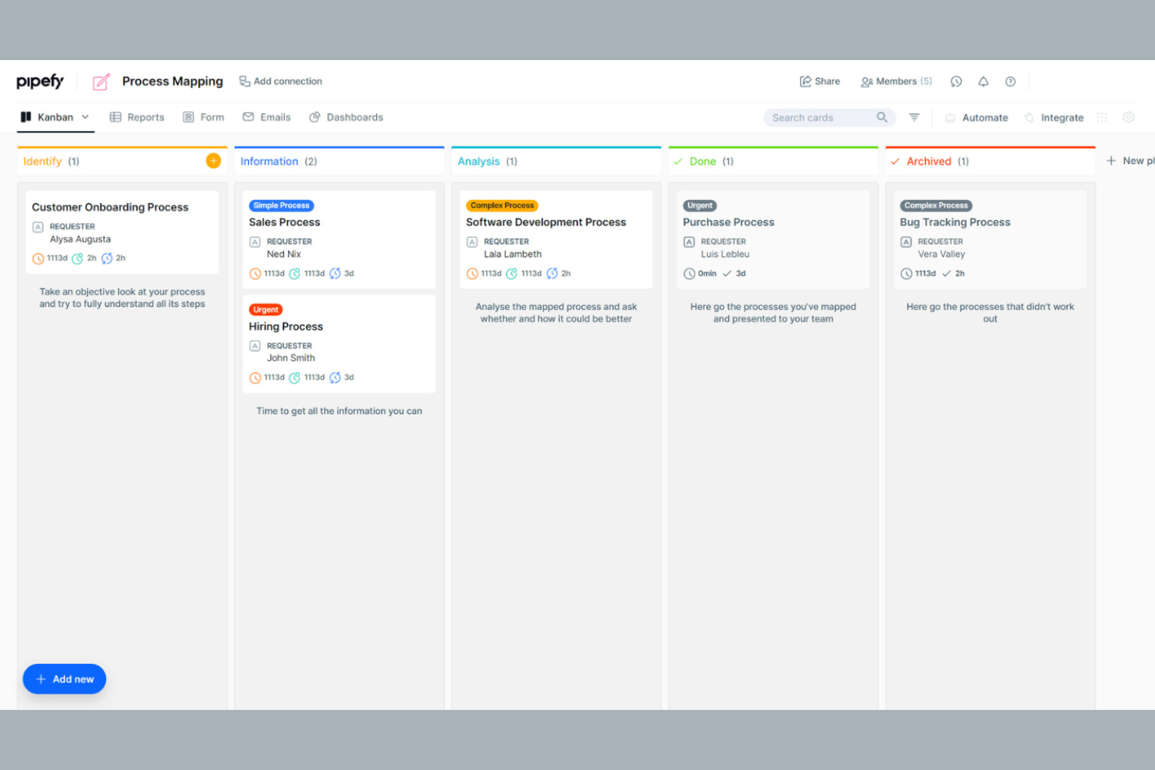Click the Add new button
This screenshot has width=1155, height=770.
click(64, 679)
